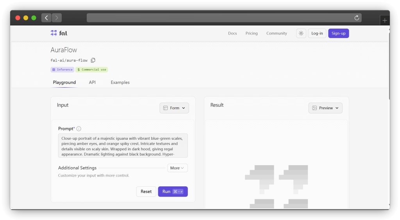
Task: Click the Prompt info icon
Action: pyautogui.click(x=79, y=129)
